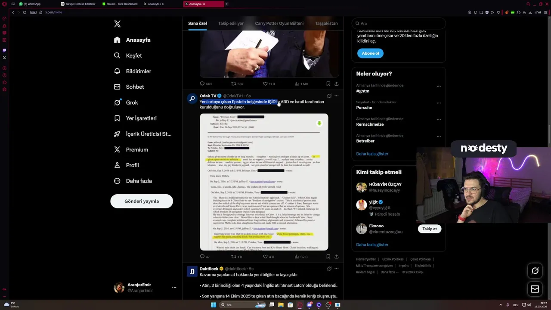This screenshot has height=310, width=551.
Task: Open Bildirimler notifications
Action: click(133, 71)
